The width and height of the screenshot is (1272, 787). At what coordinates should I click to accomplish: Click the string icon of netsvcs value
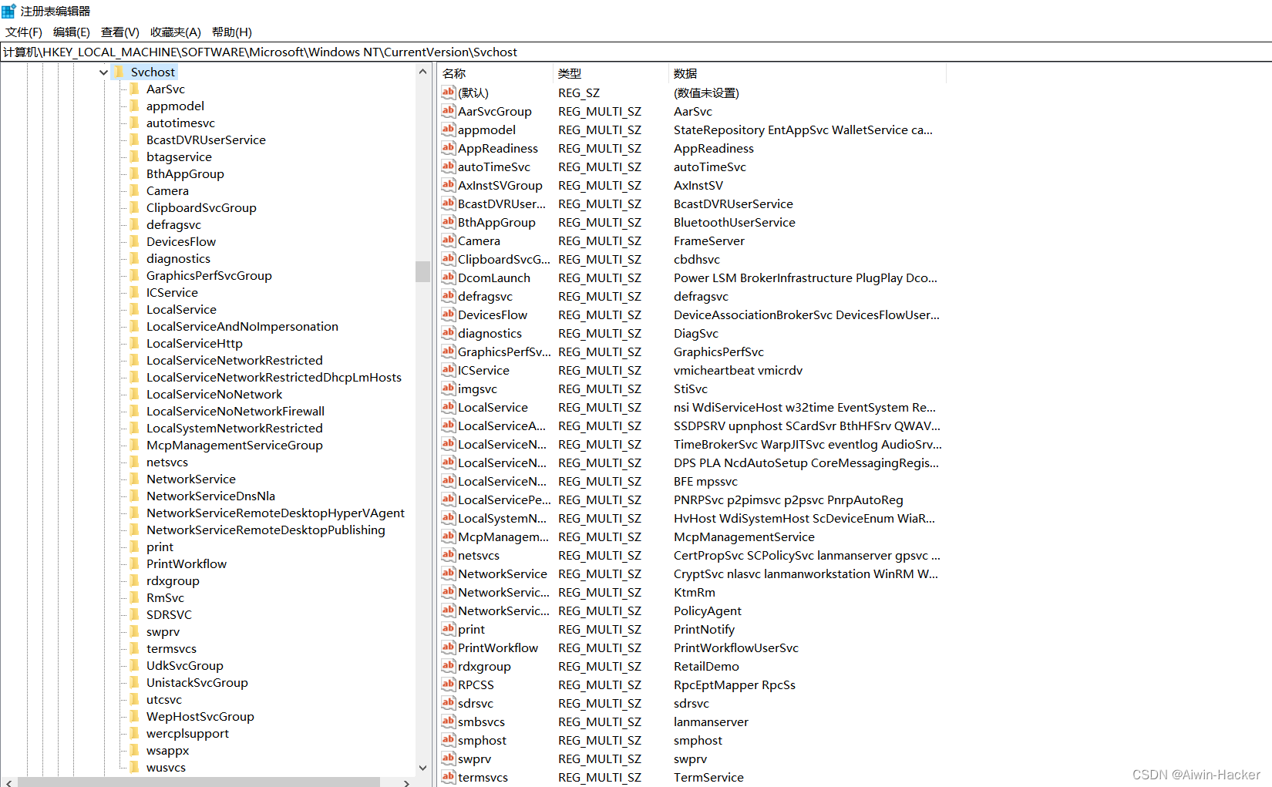coord(449,555)
